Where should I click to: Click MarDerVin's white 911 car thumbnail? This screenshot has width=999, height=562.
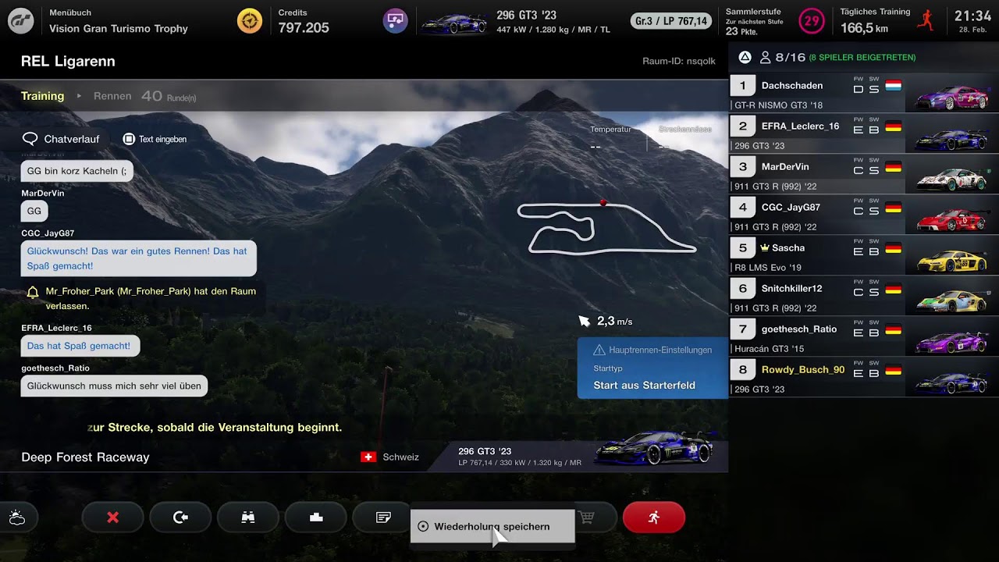pos(951,179)
